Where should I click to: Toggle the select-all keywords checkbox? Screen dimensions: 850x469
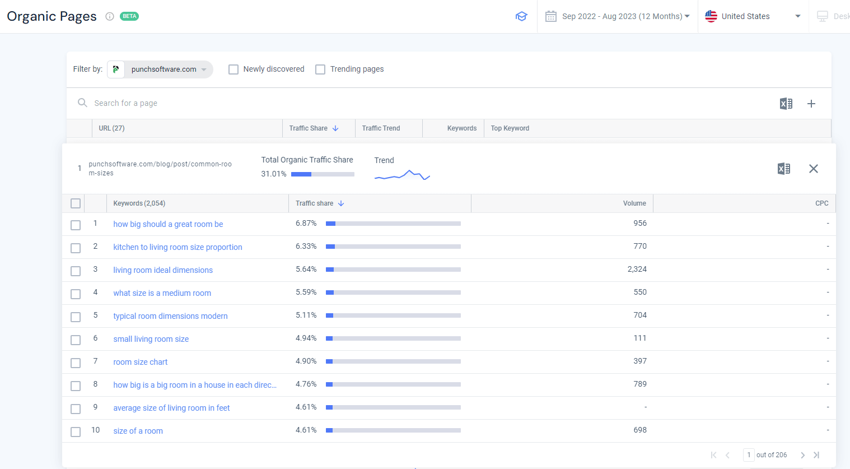tap(76, 203)
